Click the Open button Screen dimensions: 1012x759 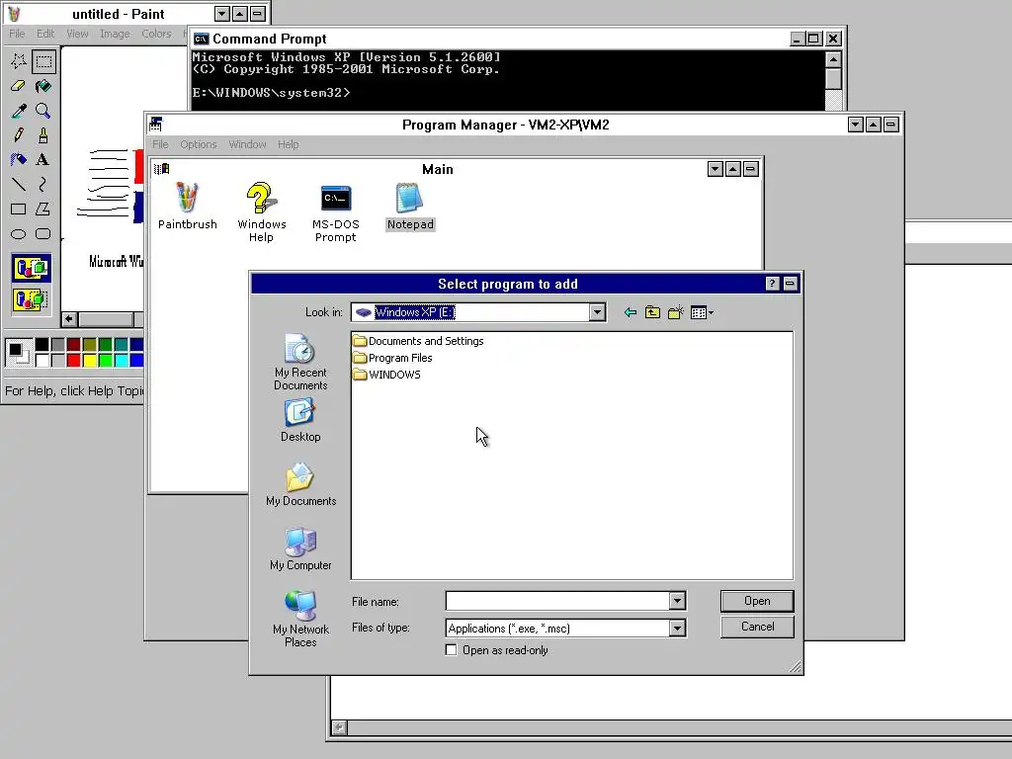click(x=757, y=601)
